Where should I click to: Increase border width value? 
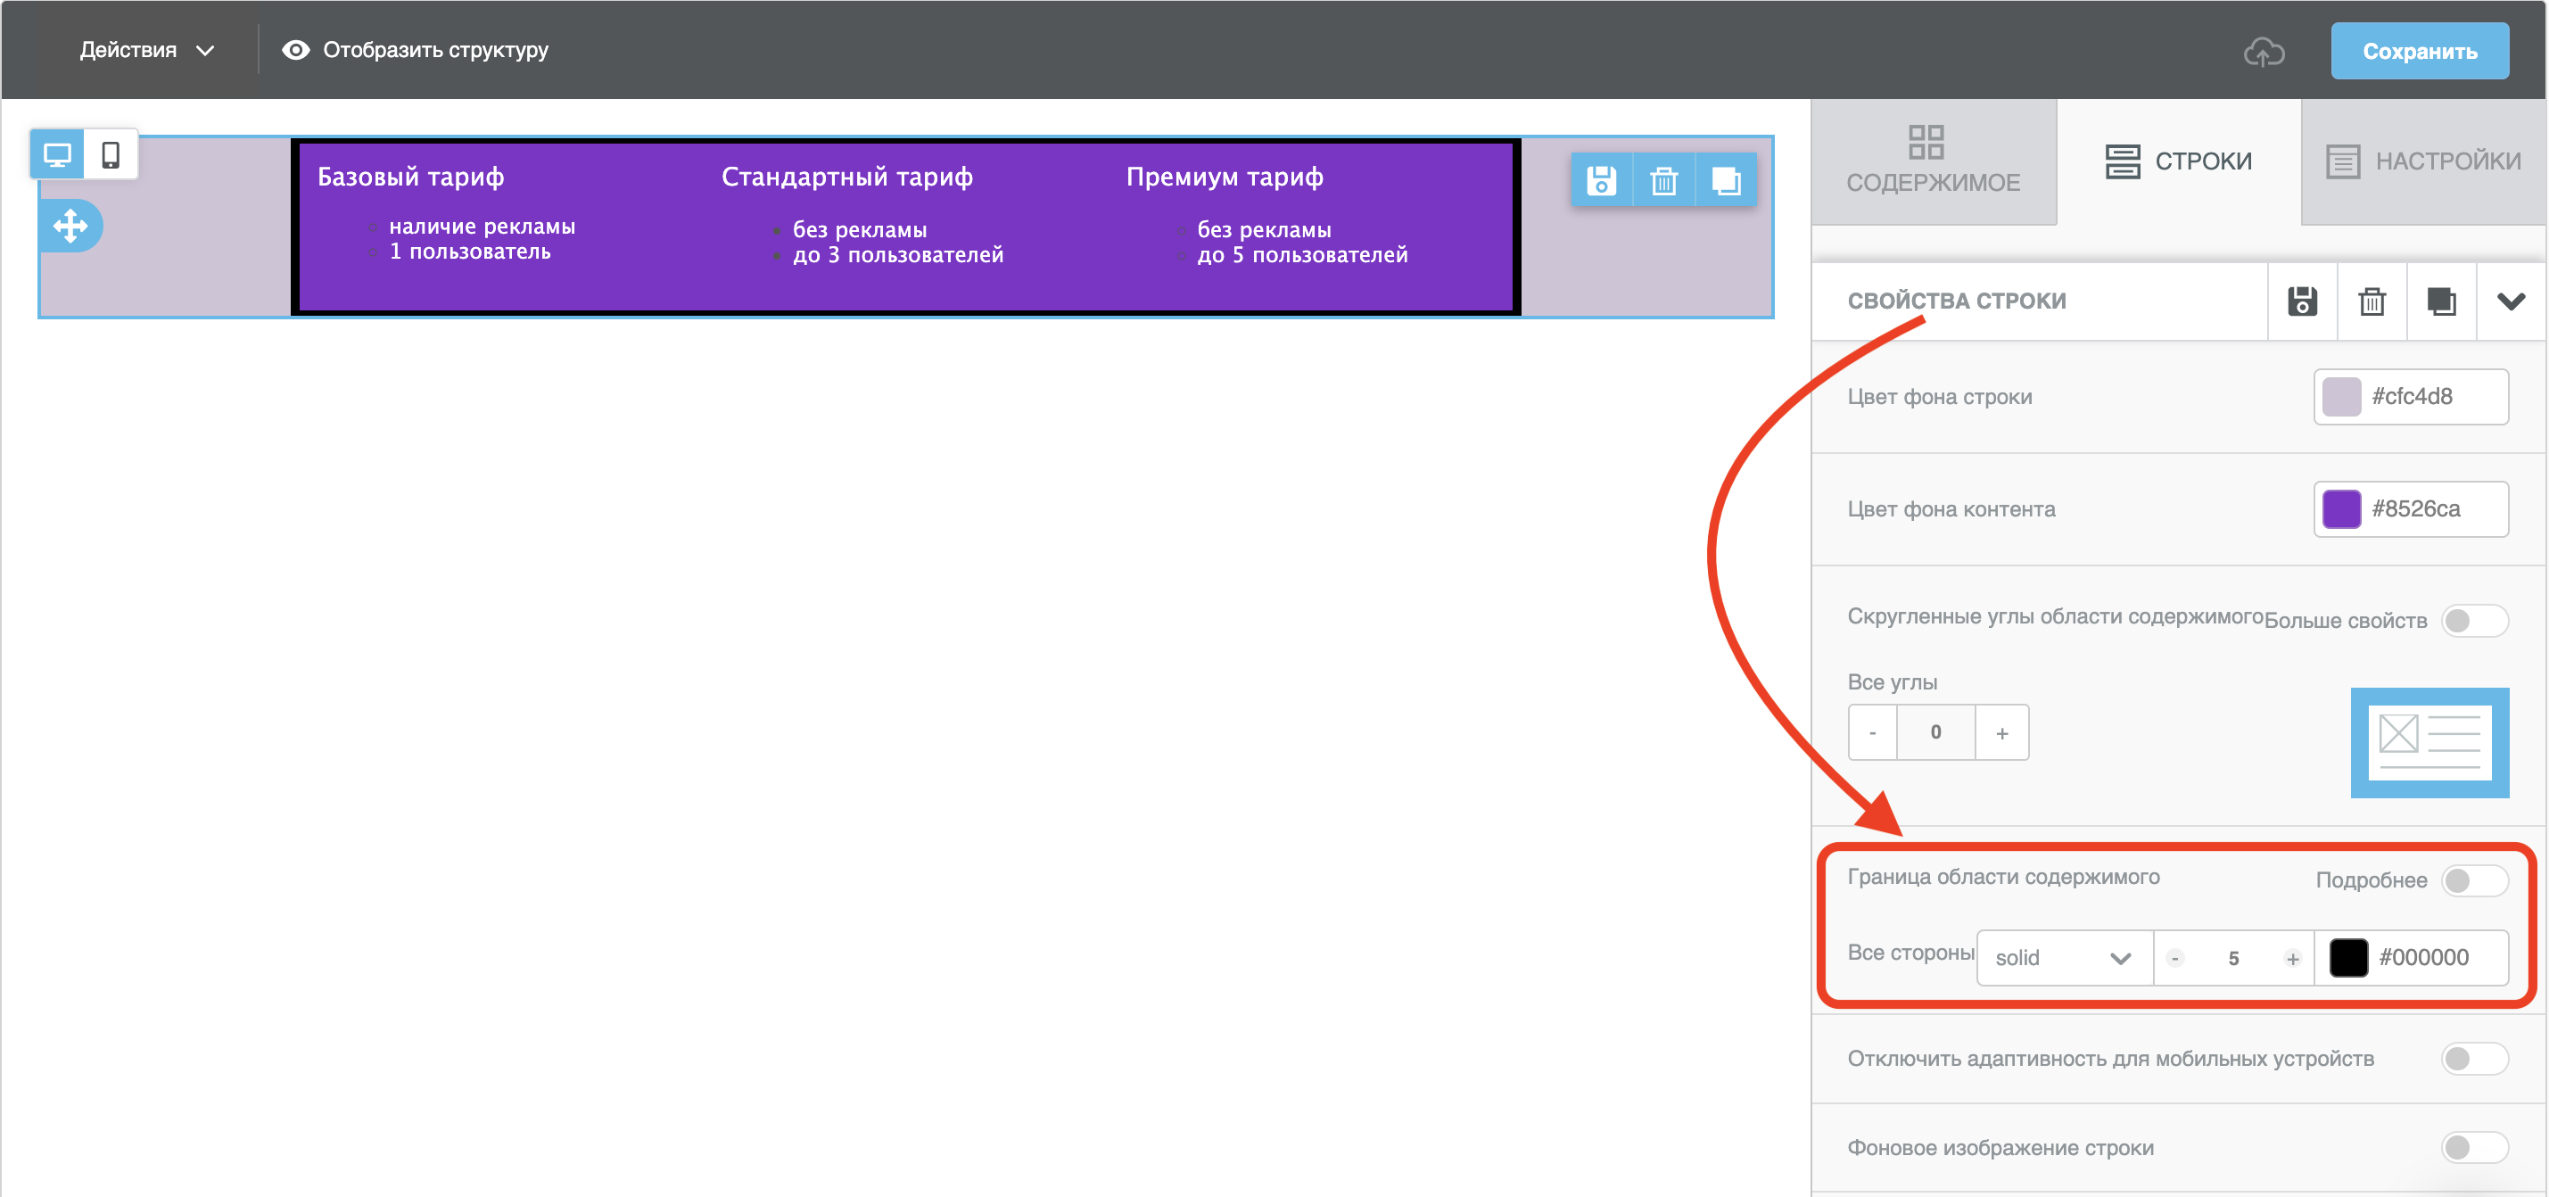[2292, 959]
